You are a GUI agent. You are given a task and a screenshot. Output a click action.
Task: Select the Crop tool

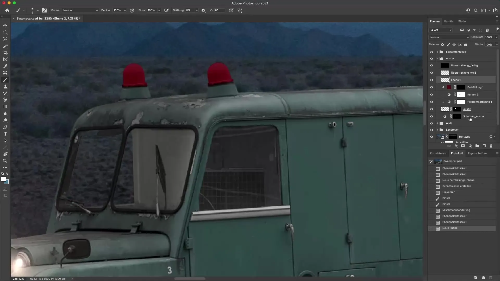click(5, 53)
